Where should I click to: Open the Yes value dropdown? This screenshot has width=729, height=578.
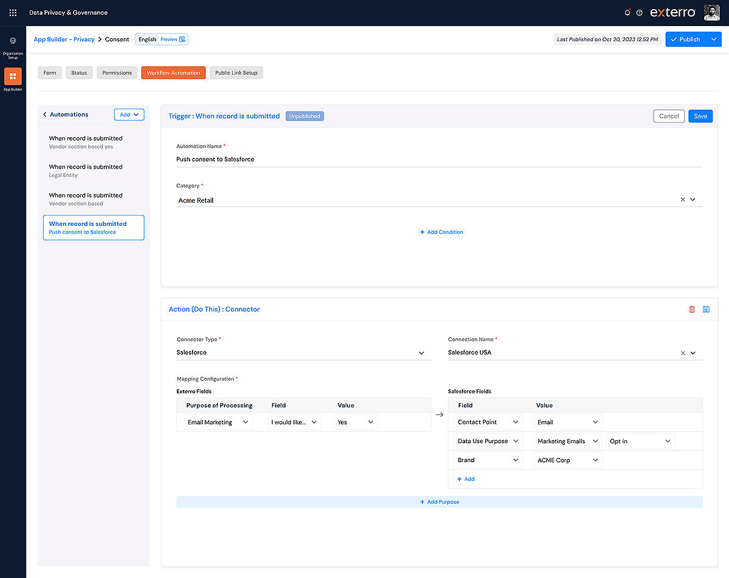coord(355,422)
